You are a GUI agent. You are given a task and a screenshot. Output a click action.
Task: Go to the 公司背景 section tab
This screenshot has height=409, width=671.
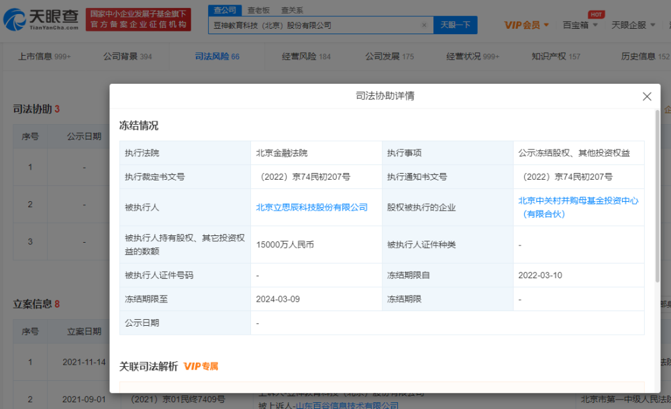(127, 57)
